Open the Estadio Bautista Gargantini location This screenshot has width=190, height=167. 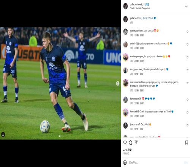coord(140,8)
